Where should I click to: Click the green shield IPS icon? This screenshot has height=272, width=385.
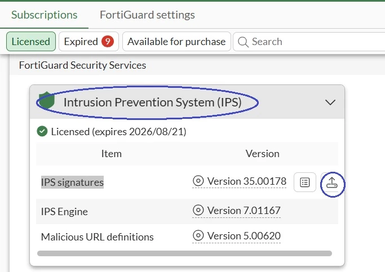coord(47,101)
